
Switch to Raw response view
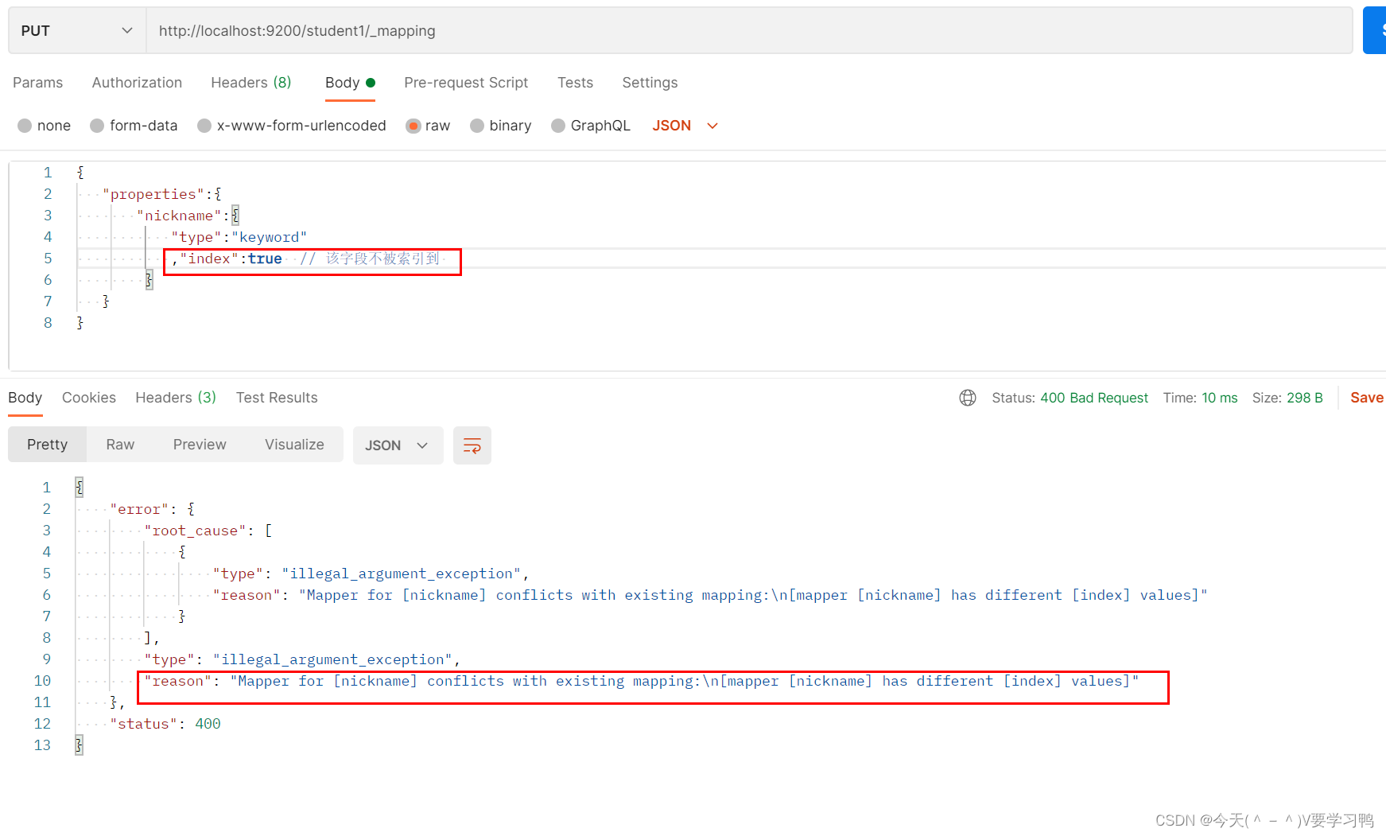pos(120,445)
